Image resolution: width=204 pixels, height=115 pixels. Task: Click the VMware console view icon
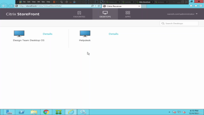pos(96,2)
